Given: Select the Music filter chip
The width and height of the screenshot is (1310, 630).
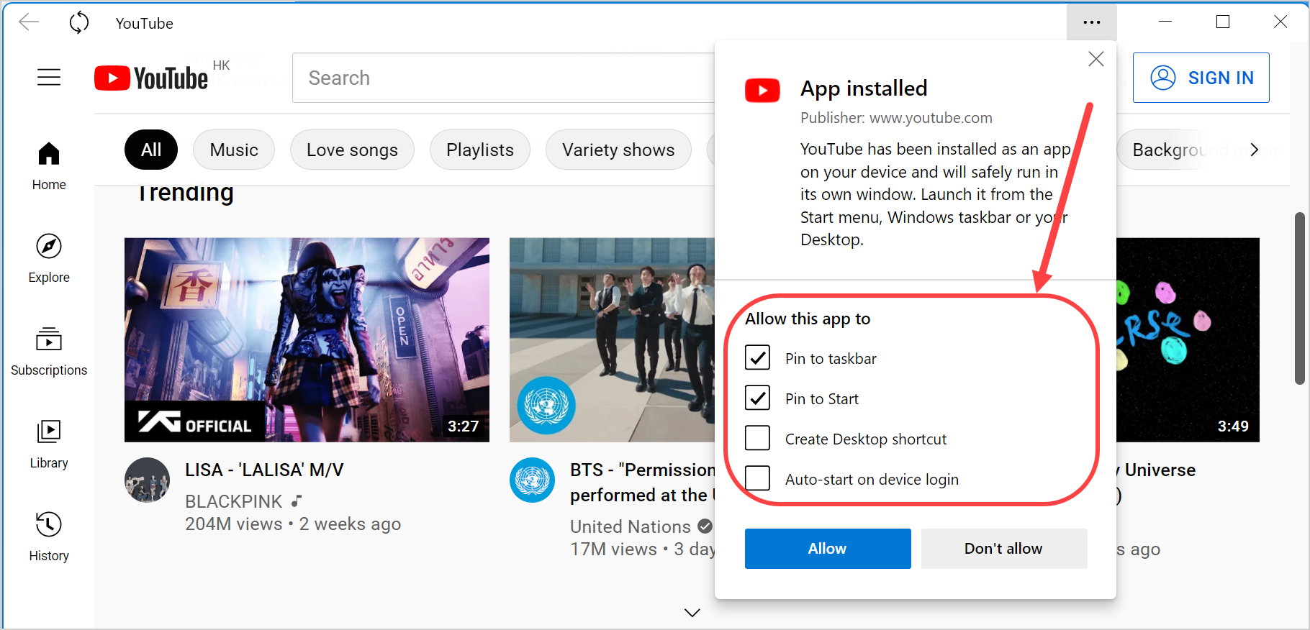Looking at the screenshot, I should pos(234,150).
